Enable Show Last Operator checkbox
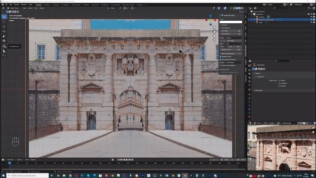316x178 pixels. tap(221, 66)
